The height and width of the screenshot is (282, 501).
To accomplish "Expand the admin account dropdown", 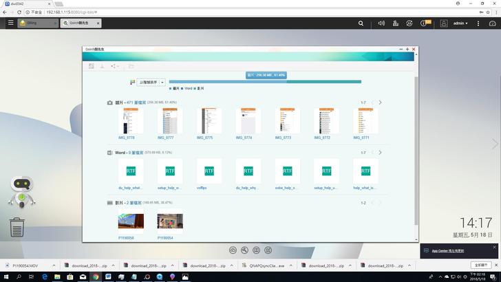I will (x=460, y=23).
